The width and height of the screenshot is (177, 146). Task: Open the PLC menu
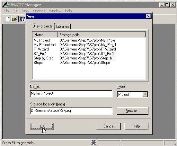(15, 11)
